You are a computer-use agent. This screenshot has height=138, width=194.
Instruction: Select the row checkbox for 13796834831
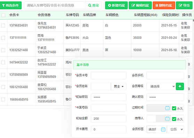pos(3,25)
